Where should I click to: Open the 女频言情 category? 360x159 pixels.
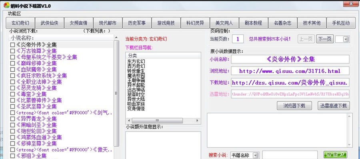coord(78,23)
